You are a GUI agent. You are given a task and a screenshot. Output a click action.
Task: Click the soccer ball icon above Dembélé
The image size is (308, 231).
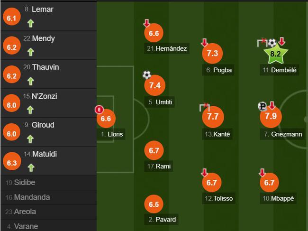point(272,43)
